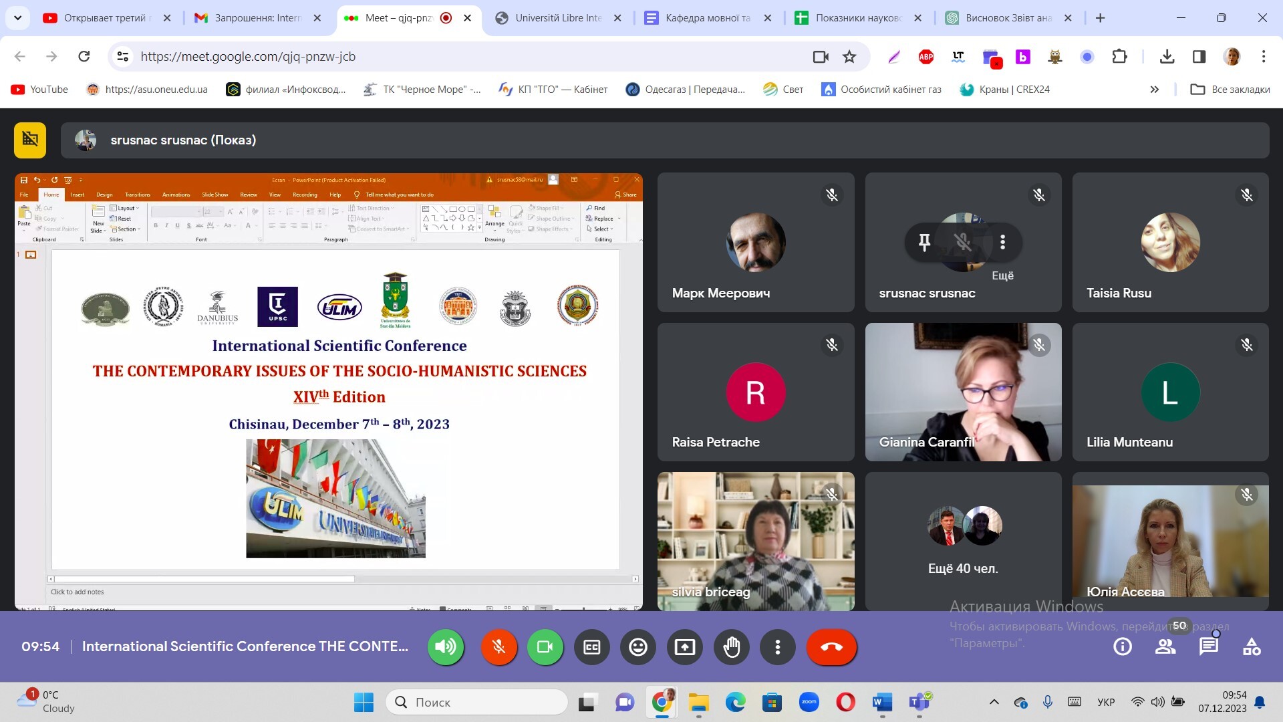
Task: Start presenting your screen
Action: (684, 646)
